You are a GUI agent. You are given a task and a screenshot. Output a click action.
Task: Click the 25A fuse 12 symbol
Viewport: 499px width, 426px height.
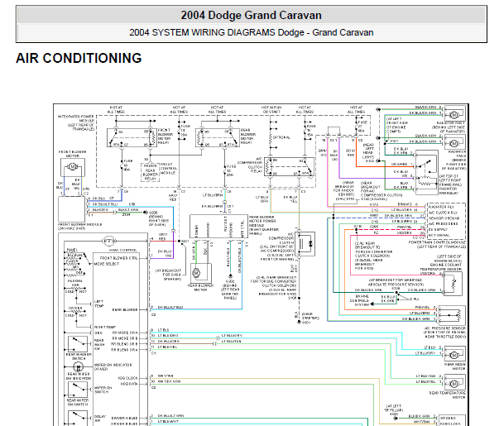click(225, 171)
